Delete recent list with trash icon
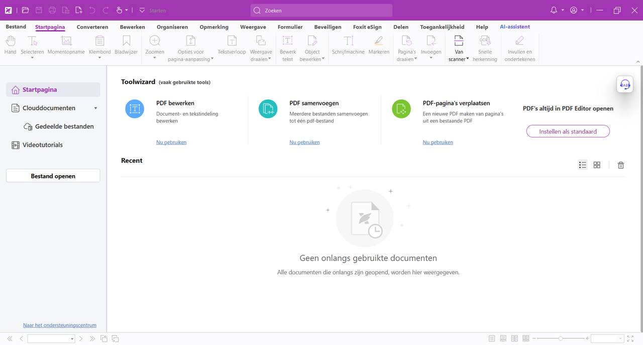This screenshot has width=643, height=345. point(621,165)
